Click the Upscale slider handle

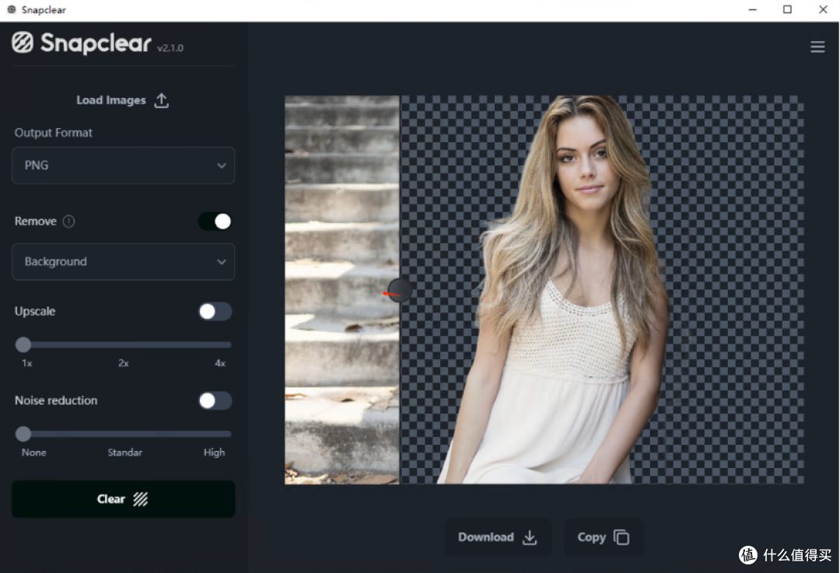(23, 345)
